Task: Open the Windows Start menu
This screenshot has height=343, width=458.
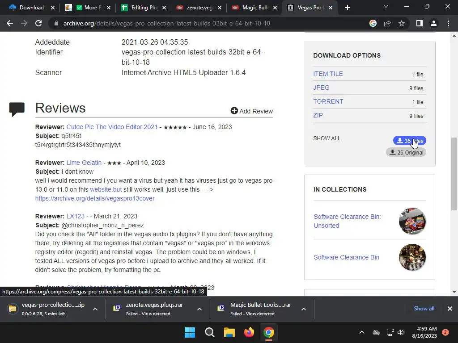Action: 190,332
